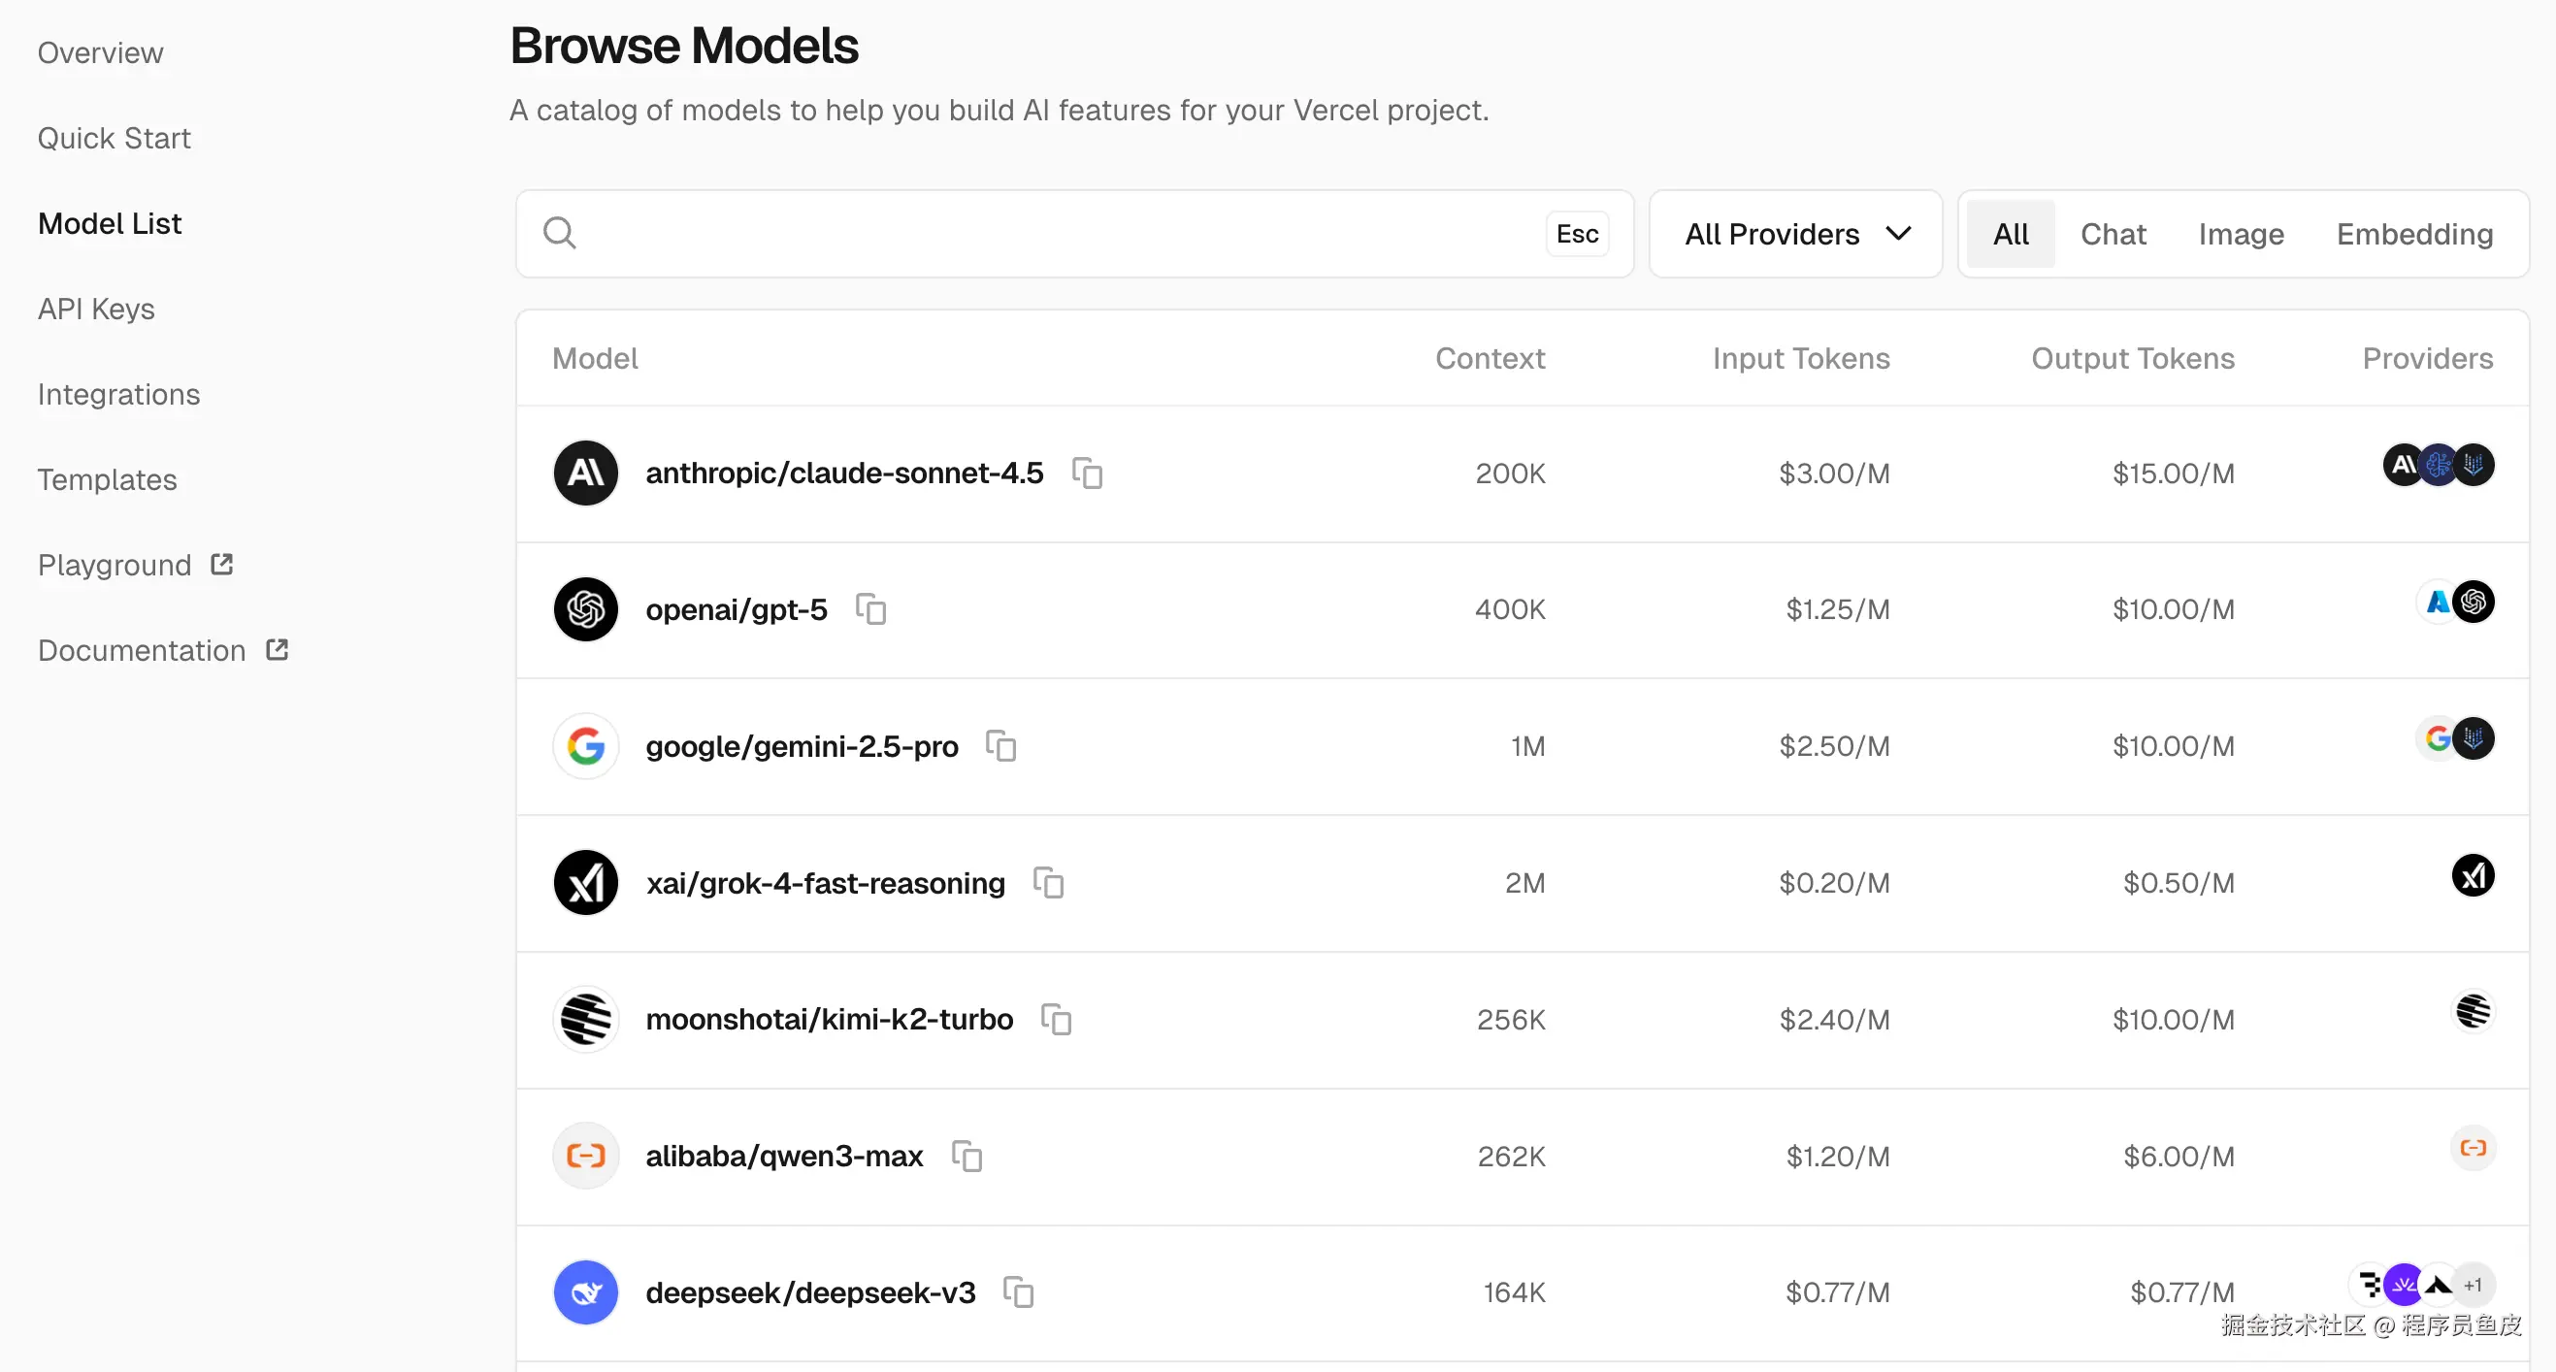Go to API Keys in sidebar
The width and height of the screenshot is (2556, 1372).
96,310
